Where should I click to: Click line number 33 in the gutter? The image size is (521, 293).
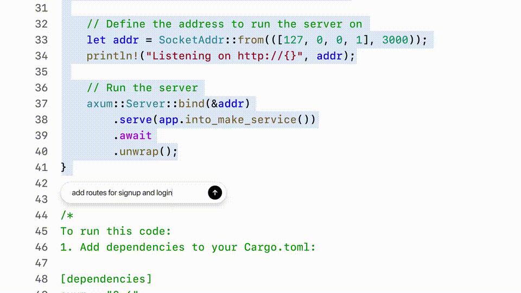tap(41, 40)
